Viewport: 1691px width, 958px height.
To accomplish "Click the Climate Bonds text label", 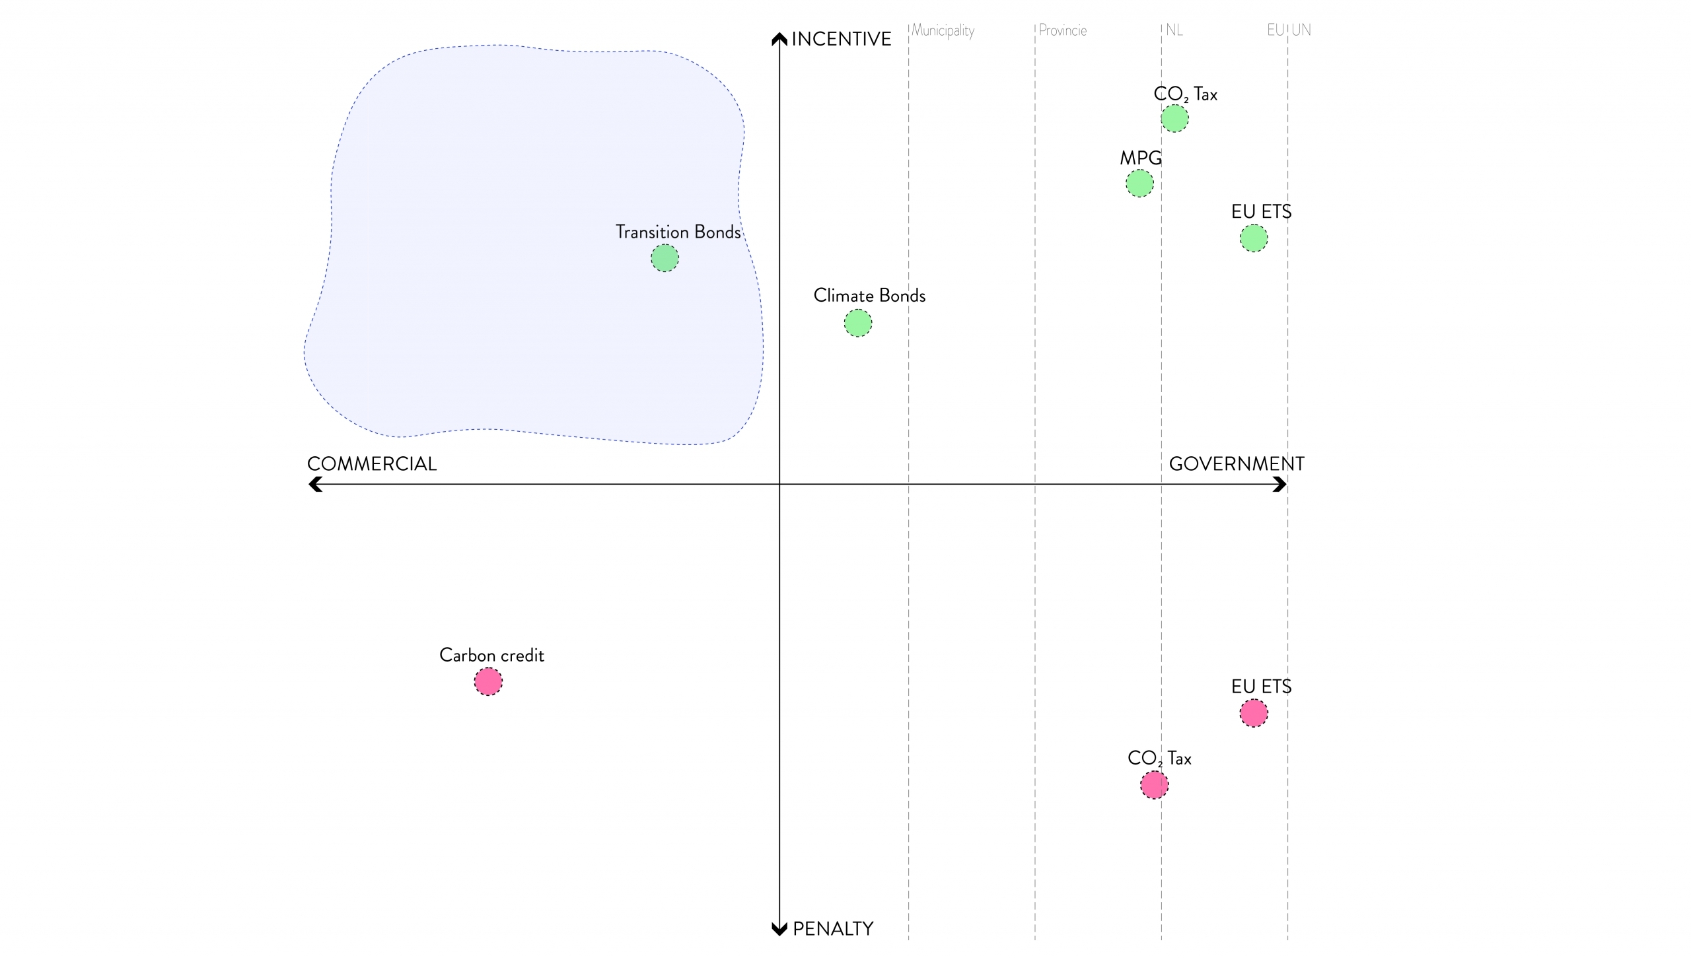I will (x=869, y=296).
